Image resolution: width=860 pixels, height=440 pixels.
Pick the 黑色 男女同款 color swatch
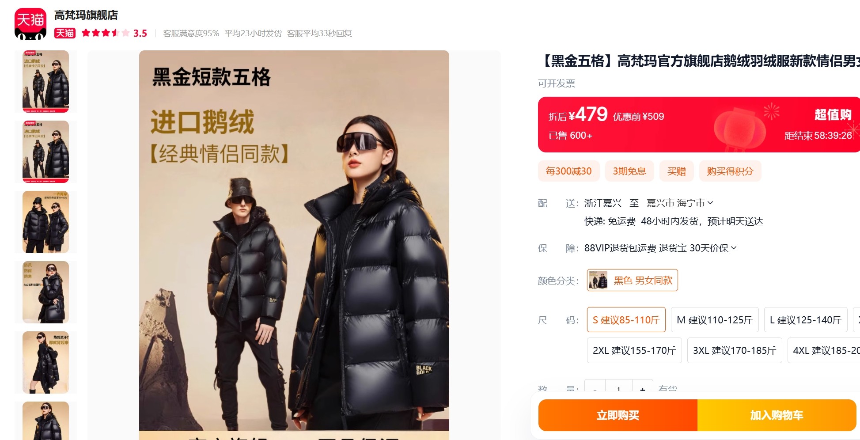click(632, 280)
